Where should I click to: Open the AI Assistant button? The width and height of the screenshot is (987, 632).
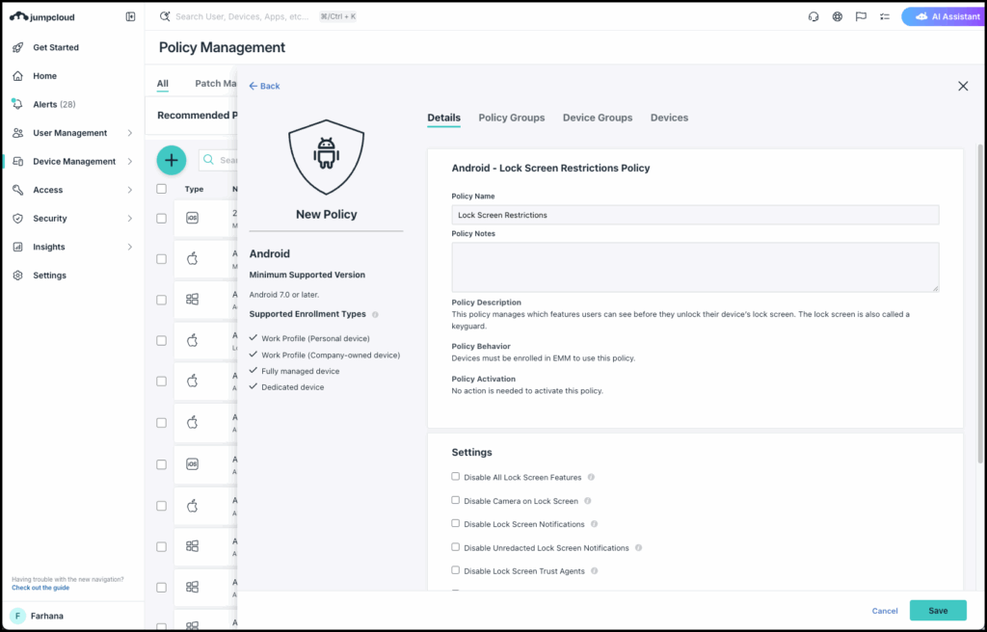pos(942,16)
